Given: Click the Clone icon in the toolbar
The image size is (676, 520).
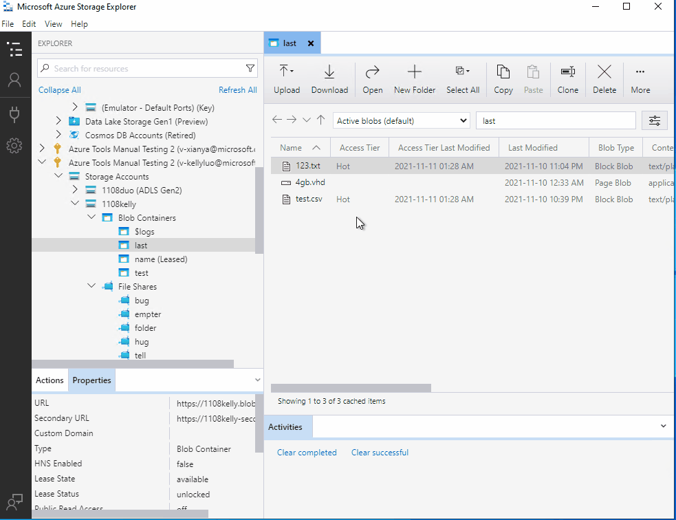Looking at the screenshot, I should [567, 78].
